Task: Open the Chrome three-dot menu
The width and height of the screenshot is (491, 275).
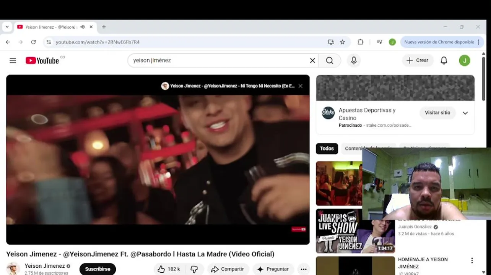Action: (x=478, y=42)
